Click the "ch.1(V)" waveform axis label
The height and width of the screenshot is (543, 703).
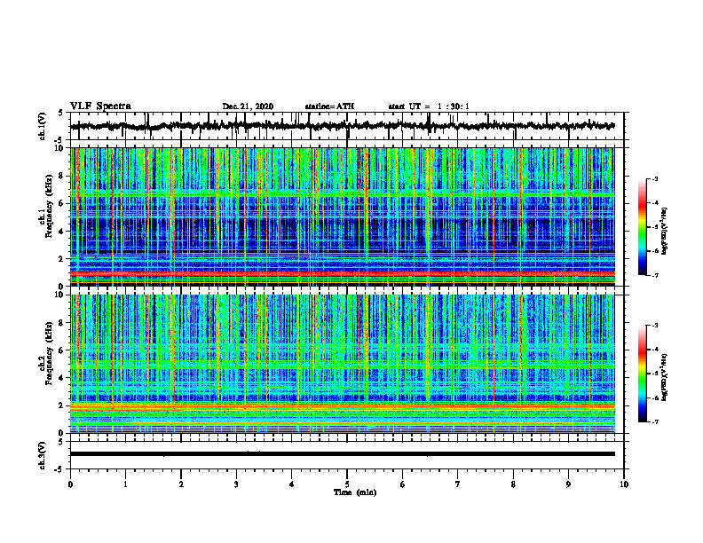tap(42, 126)
